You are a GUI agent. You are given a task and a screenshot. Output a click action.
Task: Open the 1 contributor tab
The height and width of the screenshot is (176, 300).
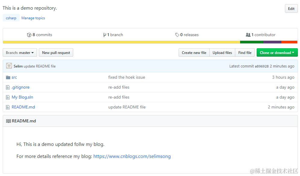[261, 35]
